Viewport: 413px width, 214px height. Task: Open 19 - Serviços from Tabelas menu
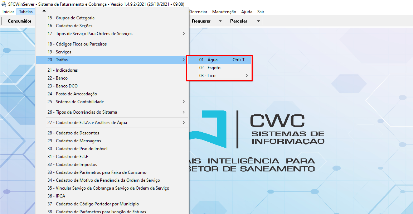tap(59, 52)
